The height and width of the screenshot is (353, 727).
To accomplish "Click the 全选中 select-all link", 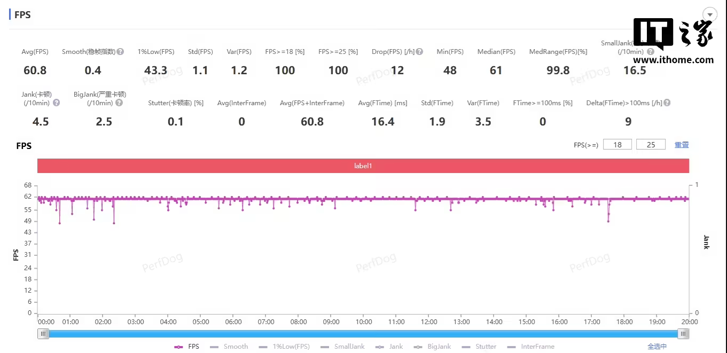I will pos(657,347).
